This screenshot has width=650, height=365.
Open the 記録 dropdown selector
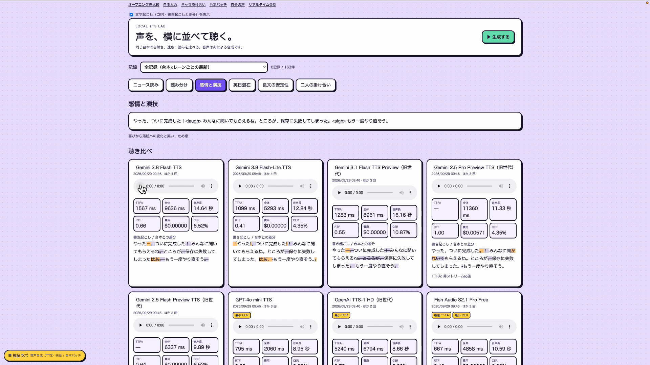click(x=204, y=67)
